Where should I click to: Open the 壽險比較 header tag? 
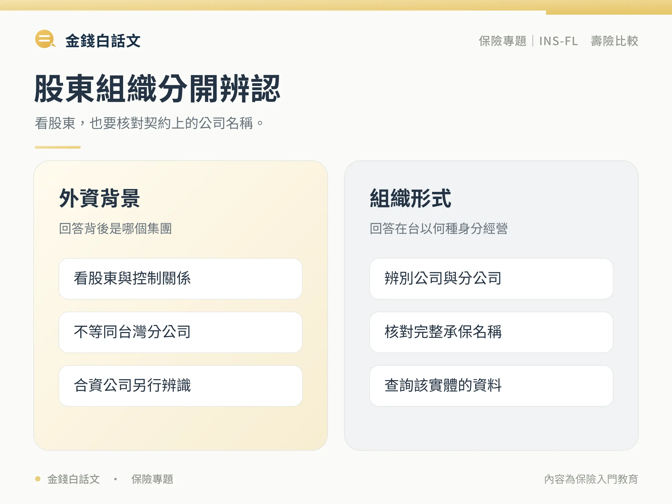(x=614, y=41)
